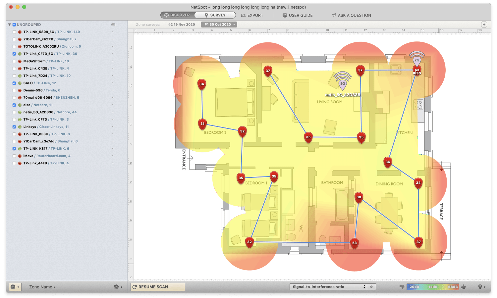This screenshot has height=298, width=497.
Task: Click the red signal icon of TOTOLINK_A3002RU
Action: 20,47
